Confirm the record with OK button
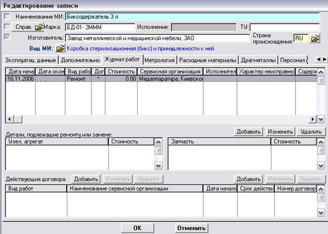Image resolution: width=328 pixels, height=234 pixels. (x=137, y=228)
